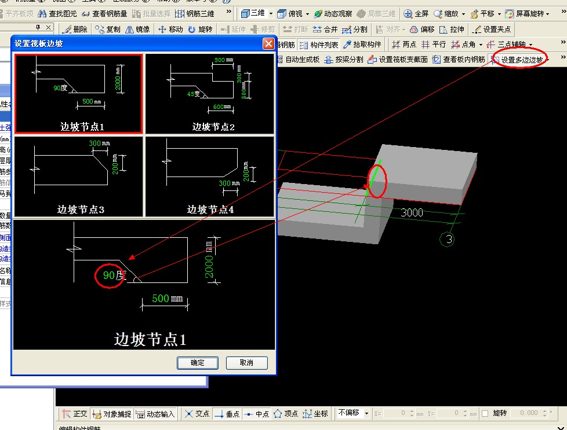
Task: Click 自动生成板 auto generate slab
Action: (299, 60)
